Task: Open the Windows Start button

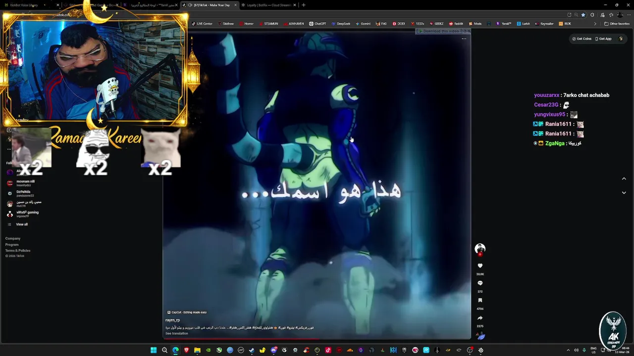Action: pos(154,350)
